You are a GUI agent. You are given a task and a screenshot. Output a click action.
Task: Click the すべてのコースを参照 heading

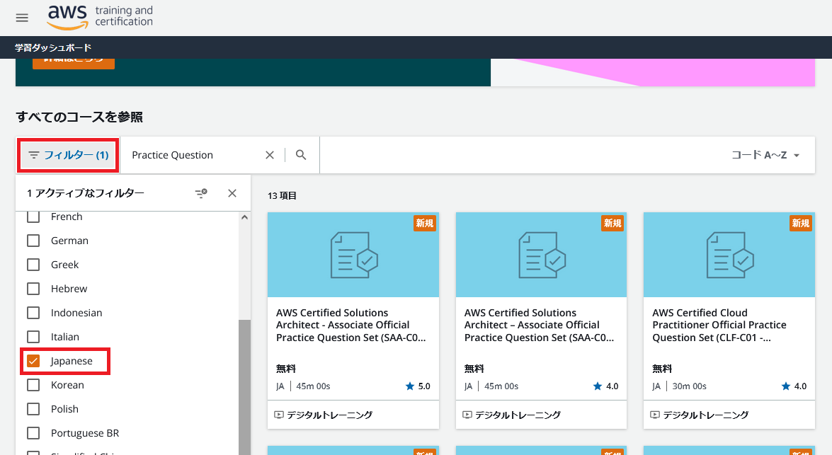[x=79, y=117]
